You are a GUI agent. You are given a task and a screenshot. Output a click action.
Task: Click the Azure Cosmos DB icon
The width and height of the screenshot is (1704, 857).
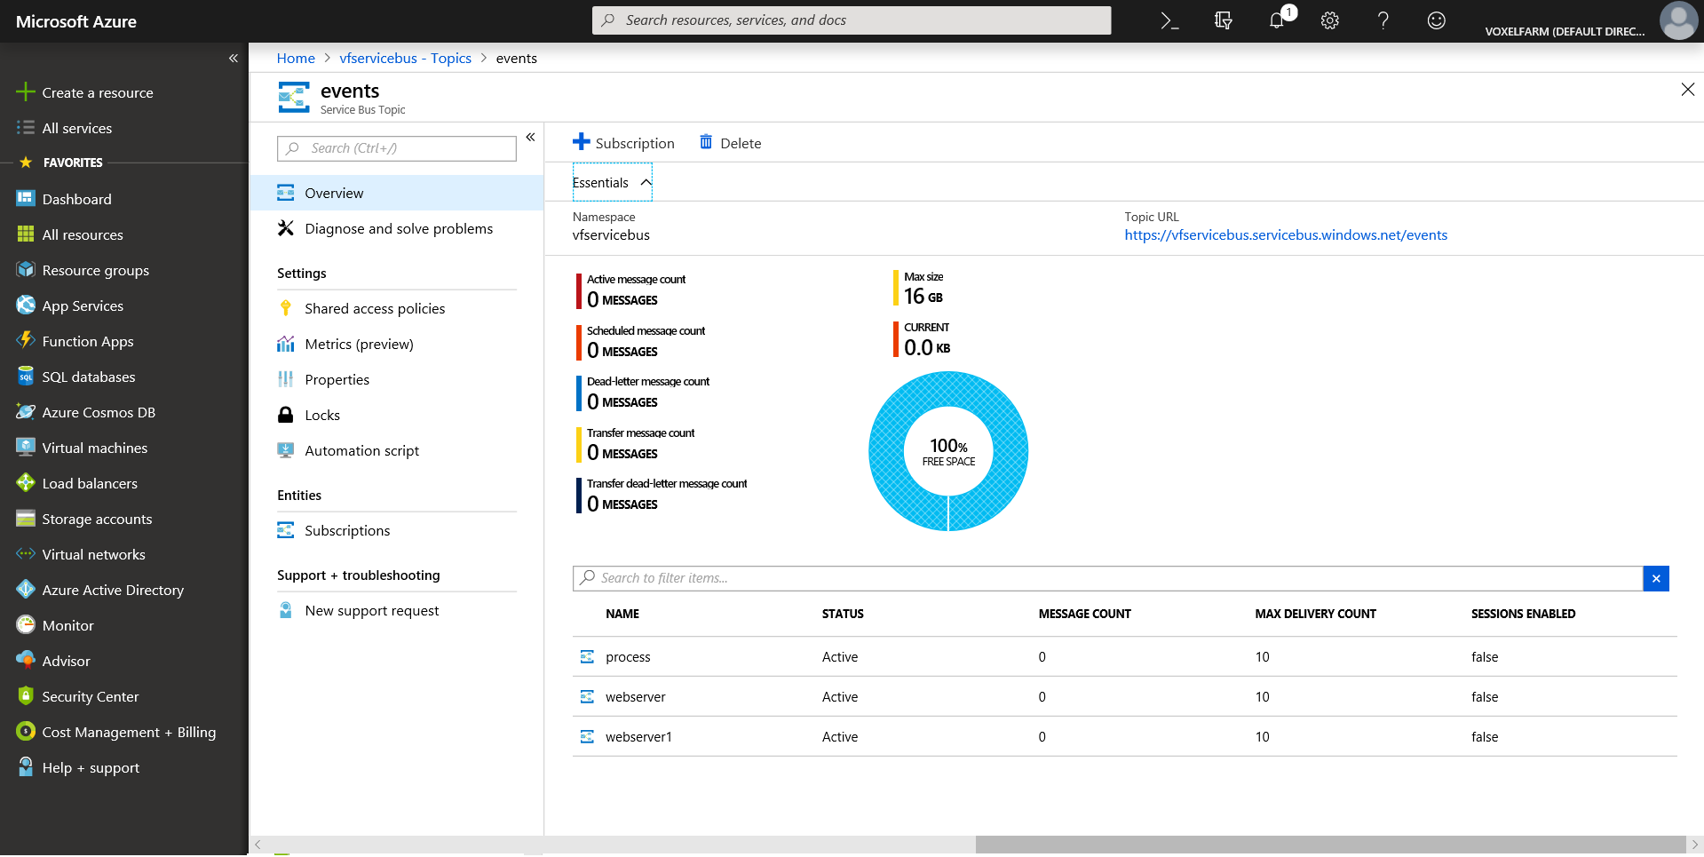pos(26,412)
